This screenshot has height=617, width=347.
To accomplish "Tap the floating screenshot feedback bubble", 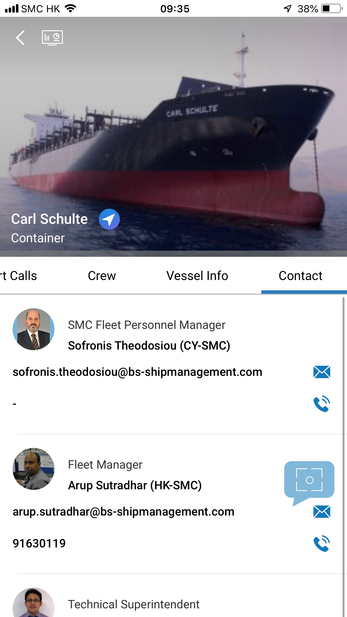I will click(x=309, y=480).
